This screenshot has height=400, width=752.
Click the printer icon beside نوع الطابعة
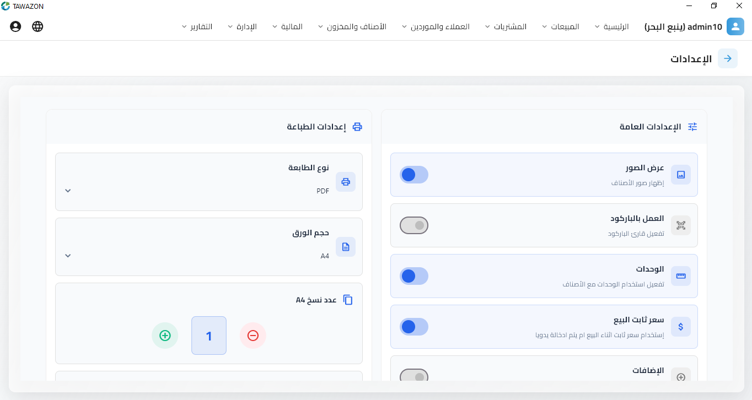point(346,181)
